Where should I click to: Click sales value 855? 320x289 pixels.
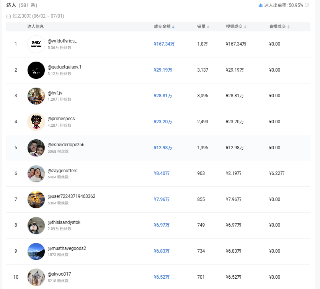click(201, 199)
